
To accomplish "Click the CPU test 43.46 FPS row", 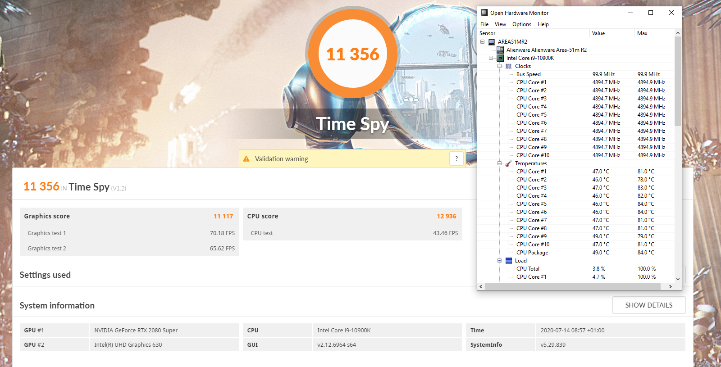I will 352,233.
